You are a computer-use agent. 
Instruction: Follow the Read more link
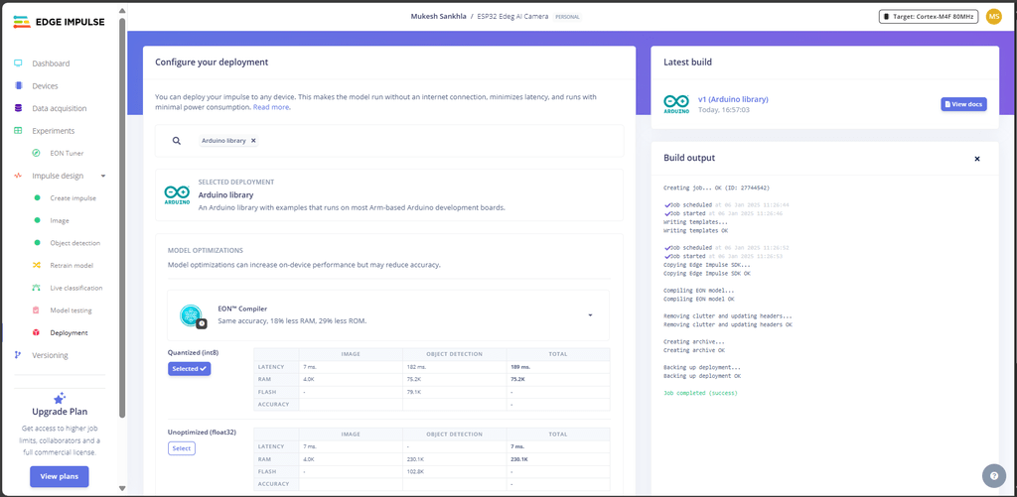tap(271, 107)
